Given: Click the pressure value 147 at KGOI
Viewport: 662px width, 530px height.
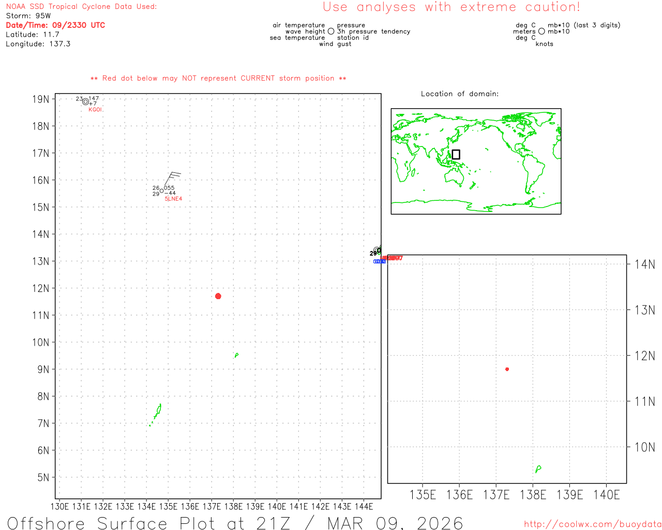Looking at the screenshot, I should click(94, 98).
